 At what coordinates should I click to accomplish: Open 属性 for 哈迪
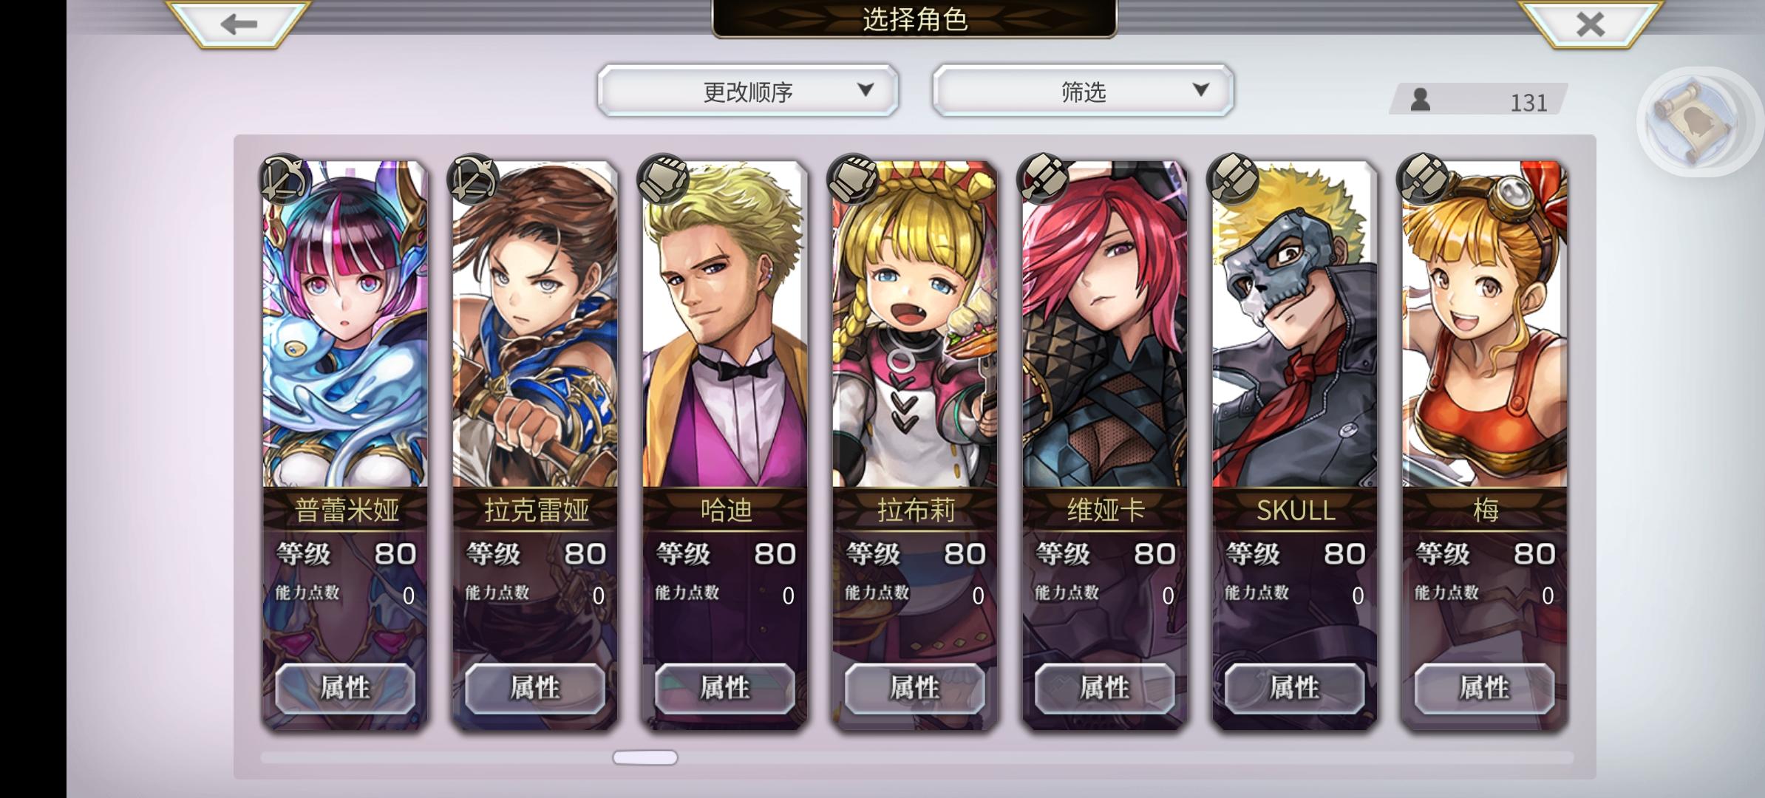725,688
